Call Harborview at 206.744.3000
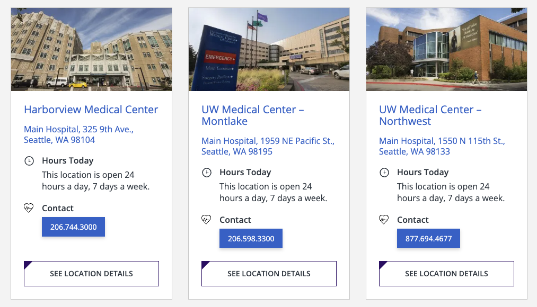Viewport: 537px width, 307px height. click(74, 227)
